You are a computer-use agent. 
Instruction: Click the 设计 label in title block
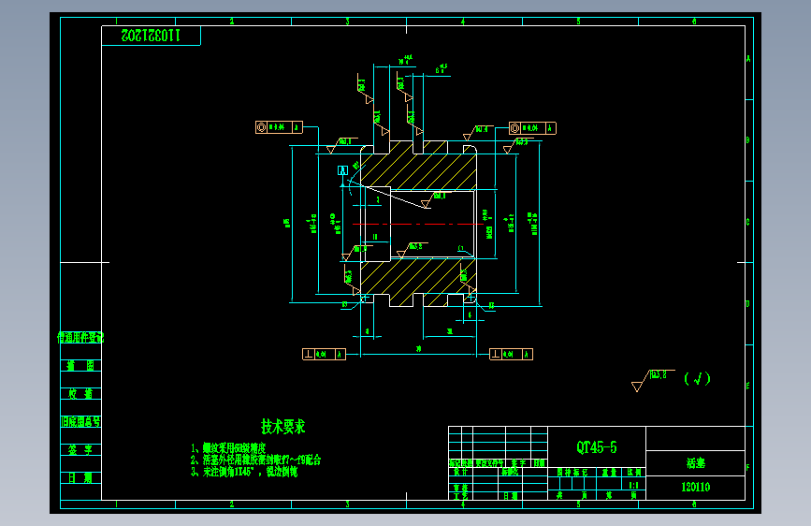click(x=460, y=472)
